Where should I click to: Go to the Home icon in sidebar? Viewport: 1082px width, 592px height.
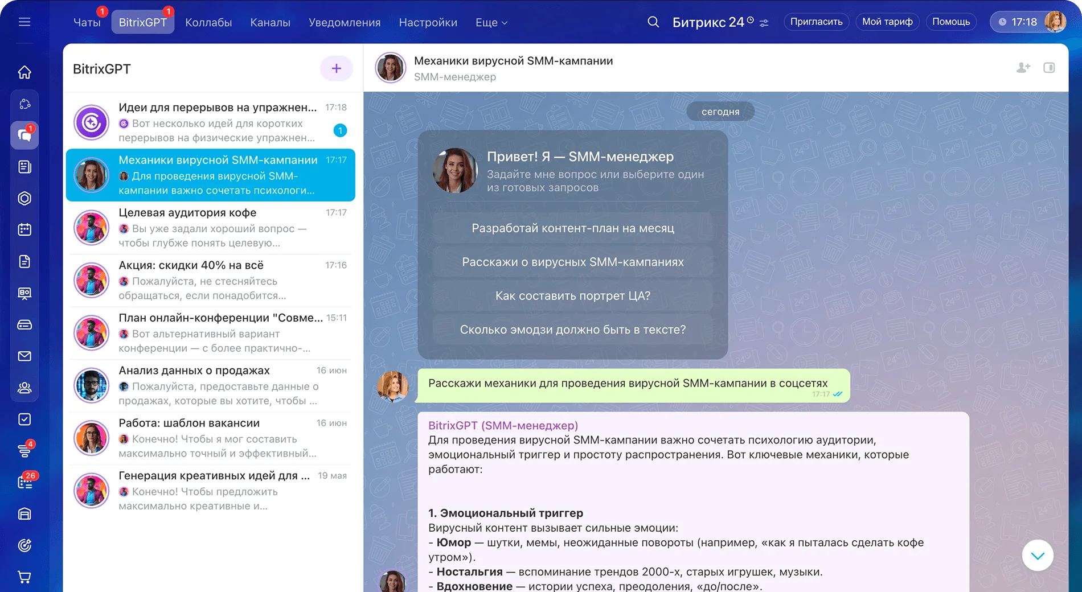pyautogui.click(x=24, y=72)
